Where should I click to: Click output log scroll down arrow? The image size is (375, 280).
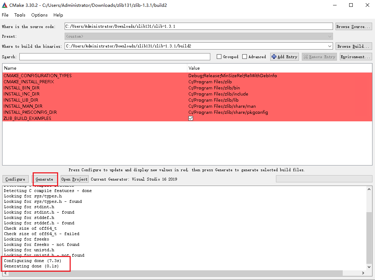(x=369, y=267)
